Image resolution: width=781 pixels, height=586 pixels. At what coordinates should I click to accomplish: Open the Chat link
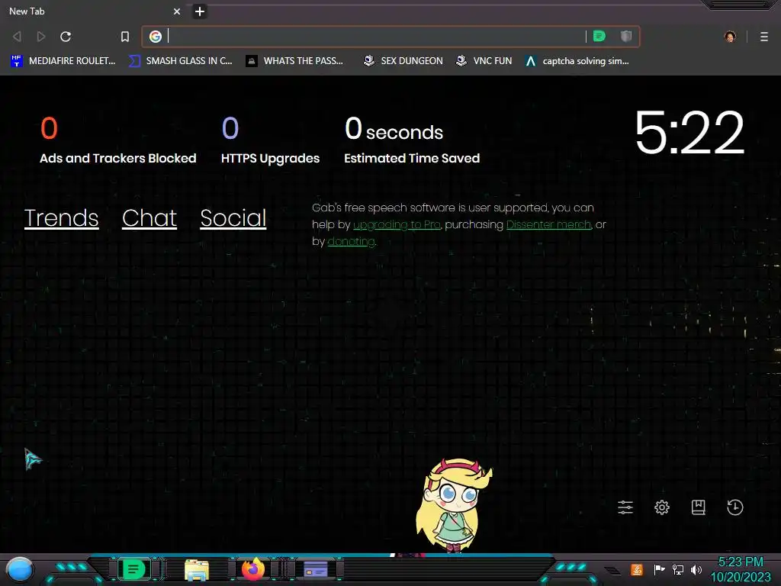[x=149, y=217]
